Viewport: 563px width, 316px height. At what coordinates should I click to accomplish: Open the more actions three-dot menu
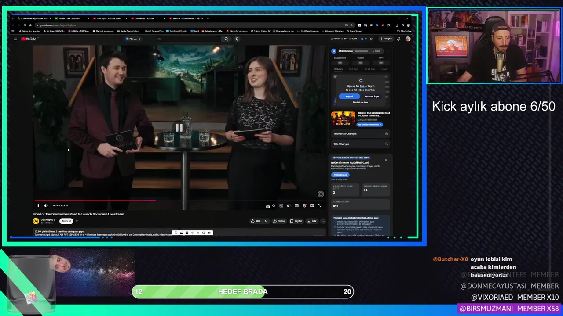tap(323, 221)
